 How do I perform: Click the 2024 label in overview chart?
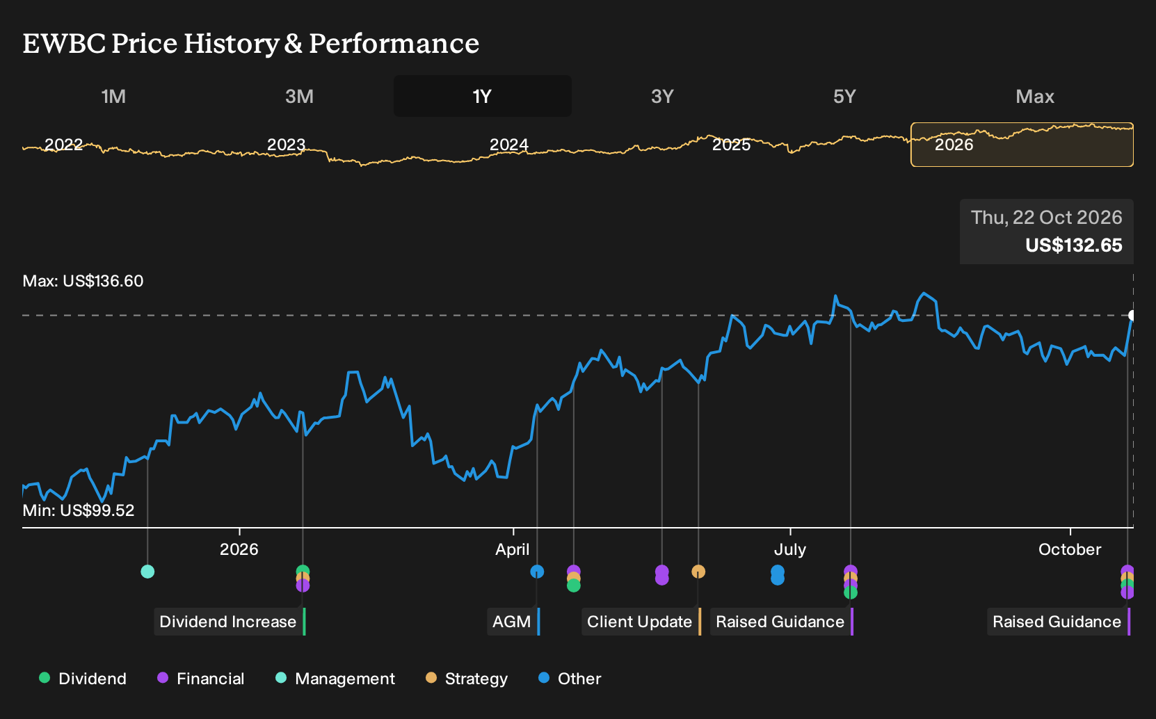click(x=508, y=145)
